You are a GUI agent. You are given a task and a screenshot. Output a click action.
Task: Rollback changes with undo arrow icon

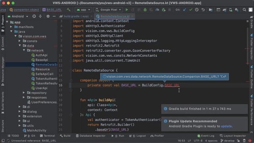tap(203, 10)
